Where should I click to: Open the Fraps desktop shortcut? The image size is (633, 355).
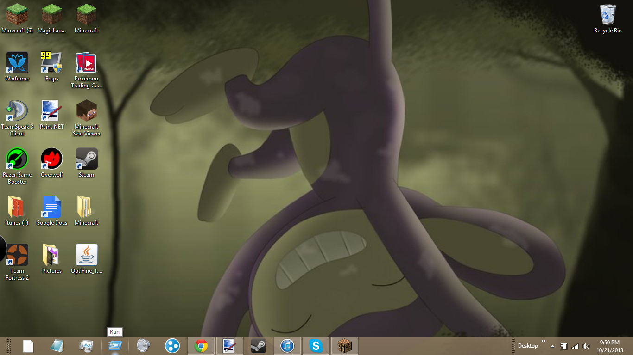[x=52, y=67]
